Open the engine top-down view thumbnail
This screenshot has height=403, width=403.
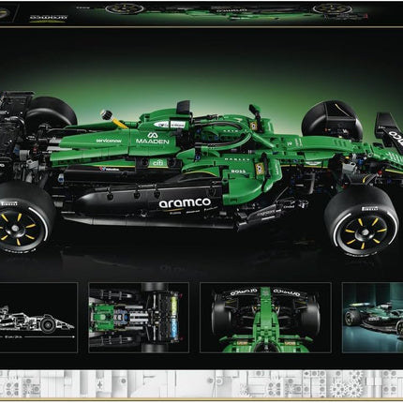[x=139, y=318]
